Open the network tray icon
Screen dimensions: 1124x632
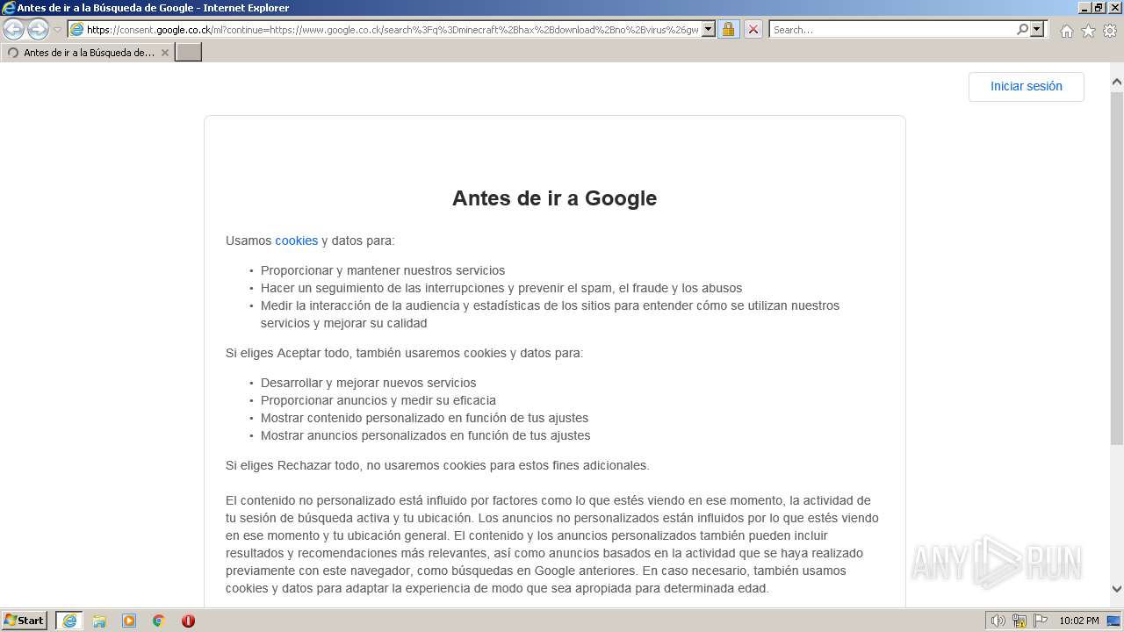[1019, 621]
